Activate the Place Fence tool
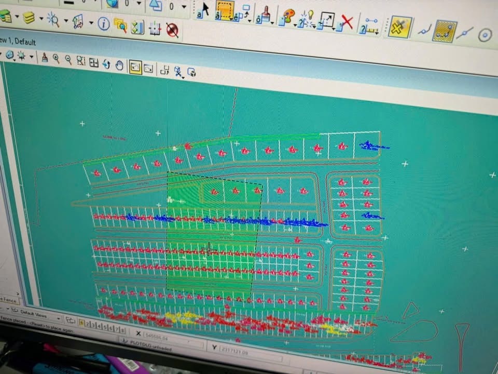498x374 pixels. (225, 12)
